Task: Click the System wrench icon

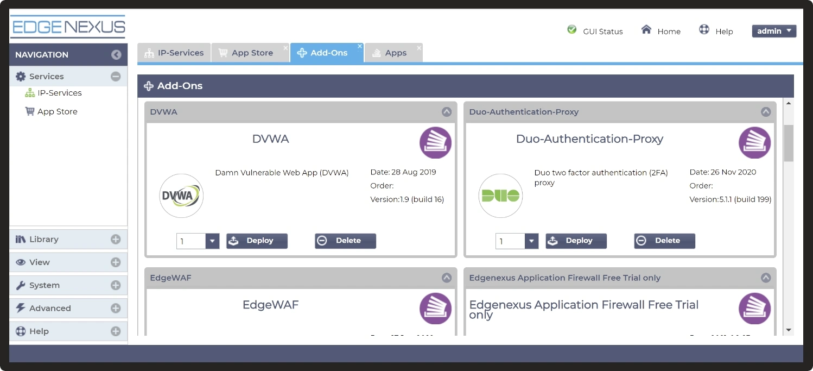Action: click(21, 285)
